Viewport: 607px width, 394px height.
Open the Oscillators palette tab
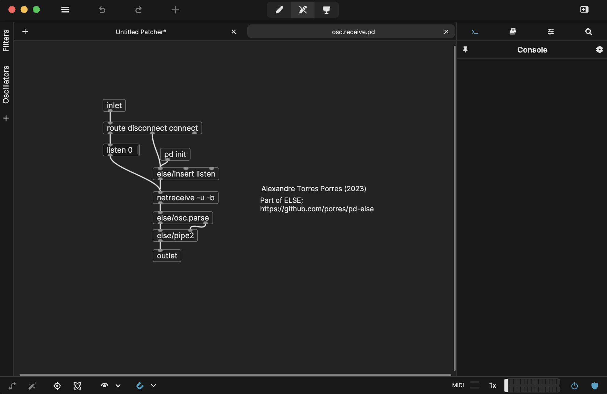pyautogui.click(x=6, y=85)
